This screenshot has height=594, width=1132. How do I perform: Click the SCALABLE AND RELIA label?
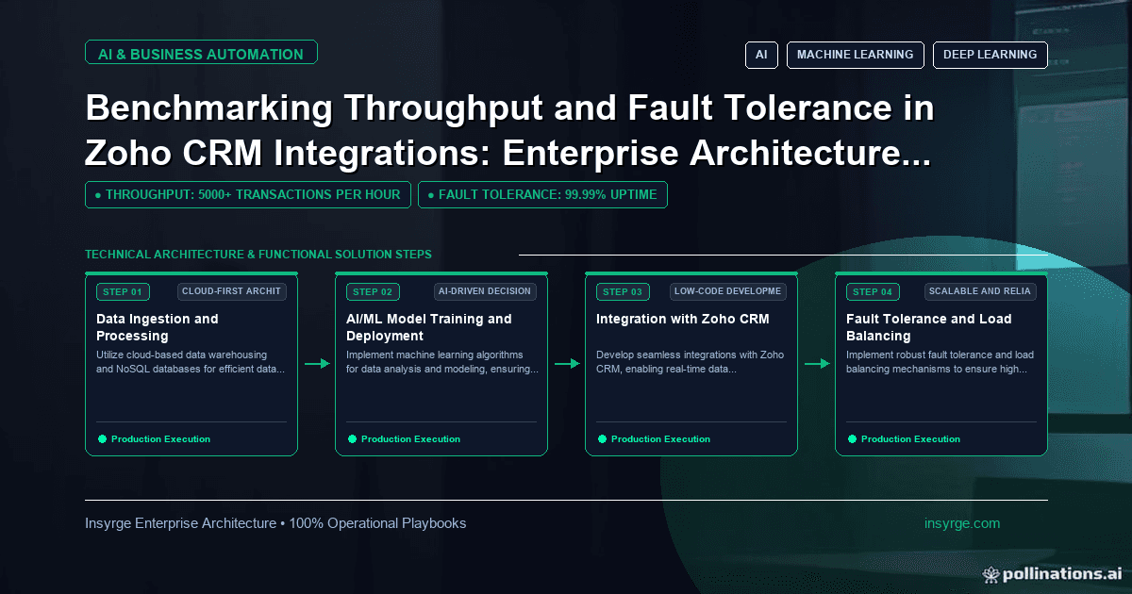(980, 291)
